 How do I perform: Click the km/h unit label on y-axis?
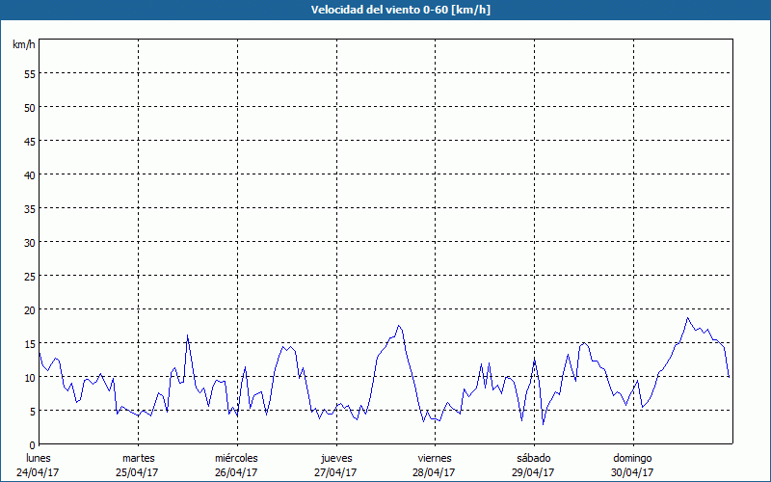pos(23,44)
